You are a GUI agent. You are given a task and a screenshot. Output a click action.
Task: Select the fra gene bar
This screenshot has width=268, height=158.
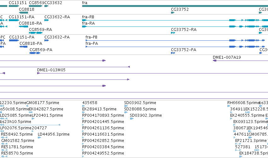(x=175, y=6)
